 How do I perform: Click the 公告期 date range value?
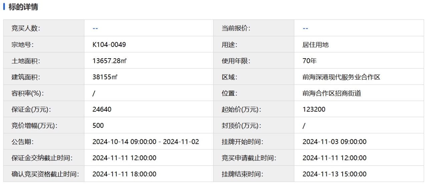145,142
